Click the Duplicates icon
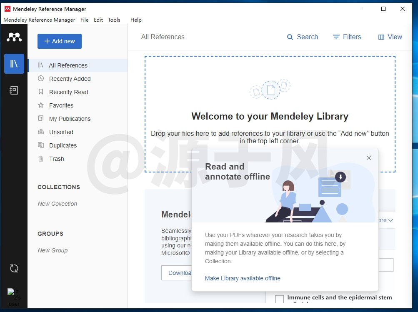Viewport: 418px width, 312px height. click(41, 145)
